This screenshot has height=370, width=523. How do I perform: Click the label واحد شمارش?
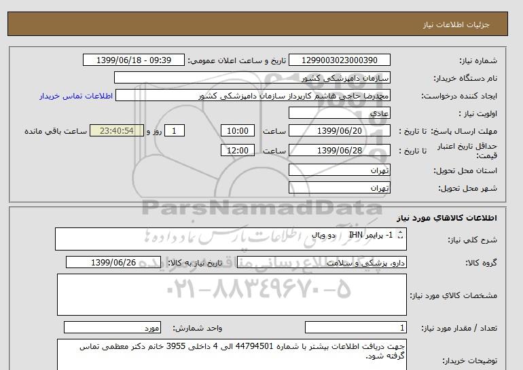click(198, 328)
